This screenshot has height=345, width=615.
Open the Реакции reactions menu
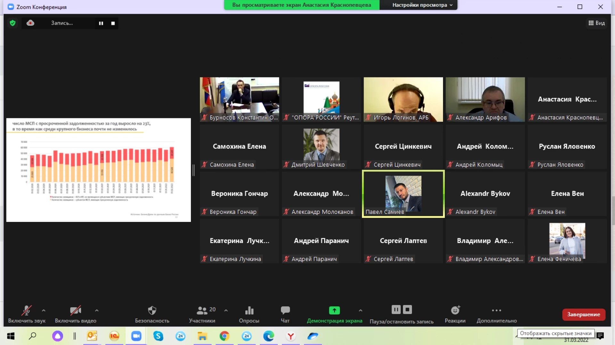455,314
